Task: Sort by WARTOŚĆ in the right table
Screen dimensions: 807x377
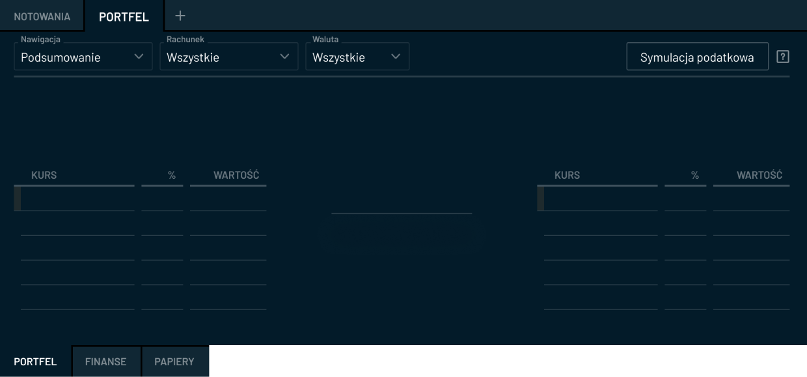Action: pyautogui.click(x=759, y=175)
